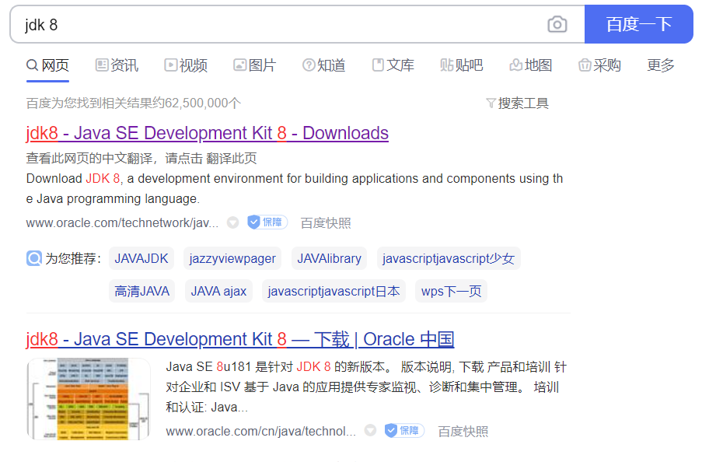This screenshot has height=462, width=702.
Task: Open the 更多 navigation menu
Action: 660,65
